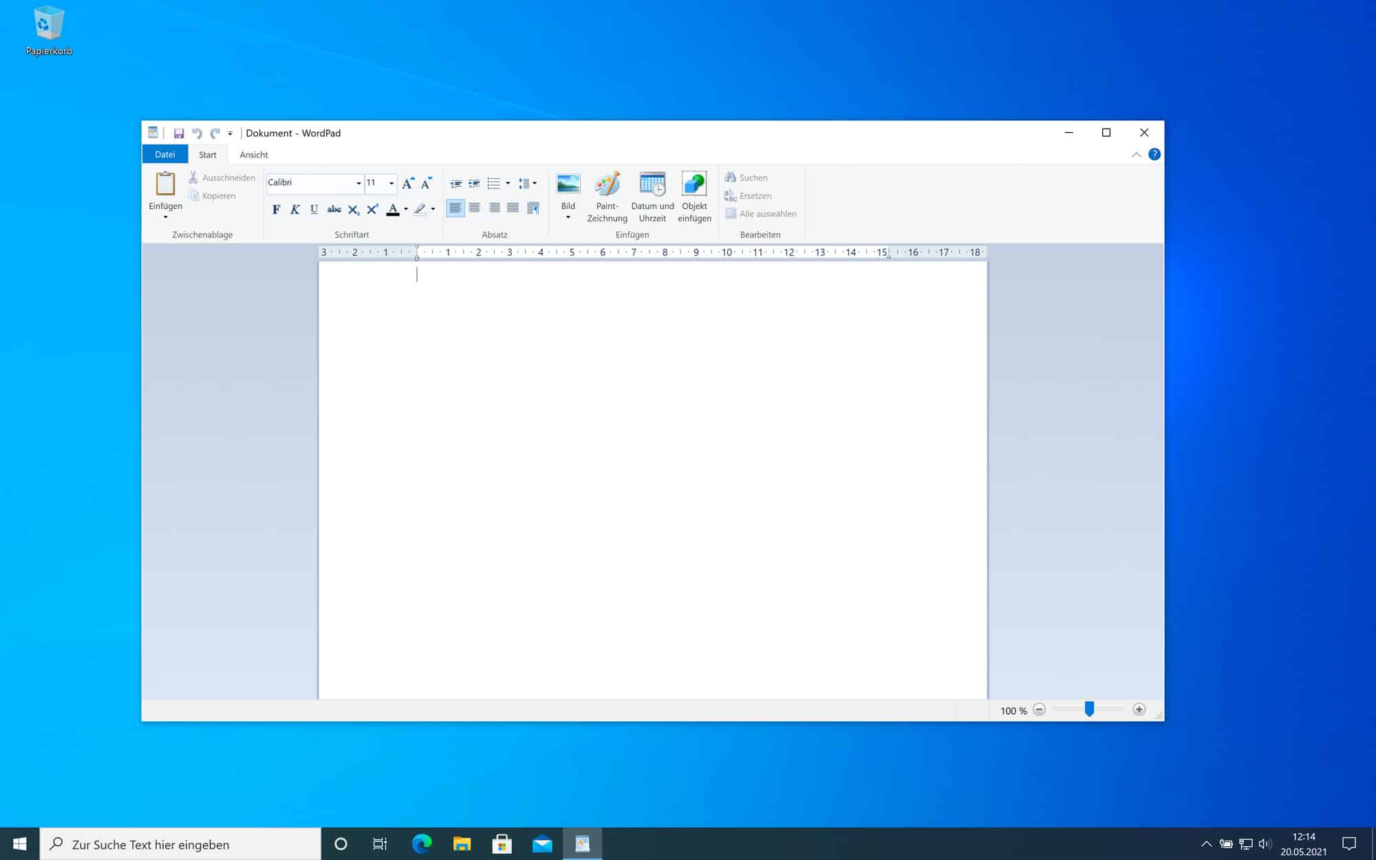The height and width of the screenshot is (860, 1376).
Task: Click the Ersetzen icon
Action: (731, 195)
